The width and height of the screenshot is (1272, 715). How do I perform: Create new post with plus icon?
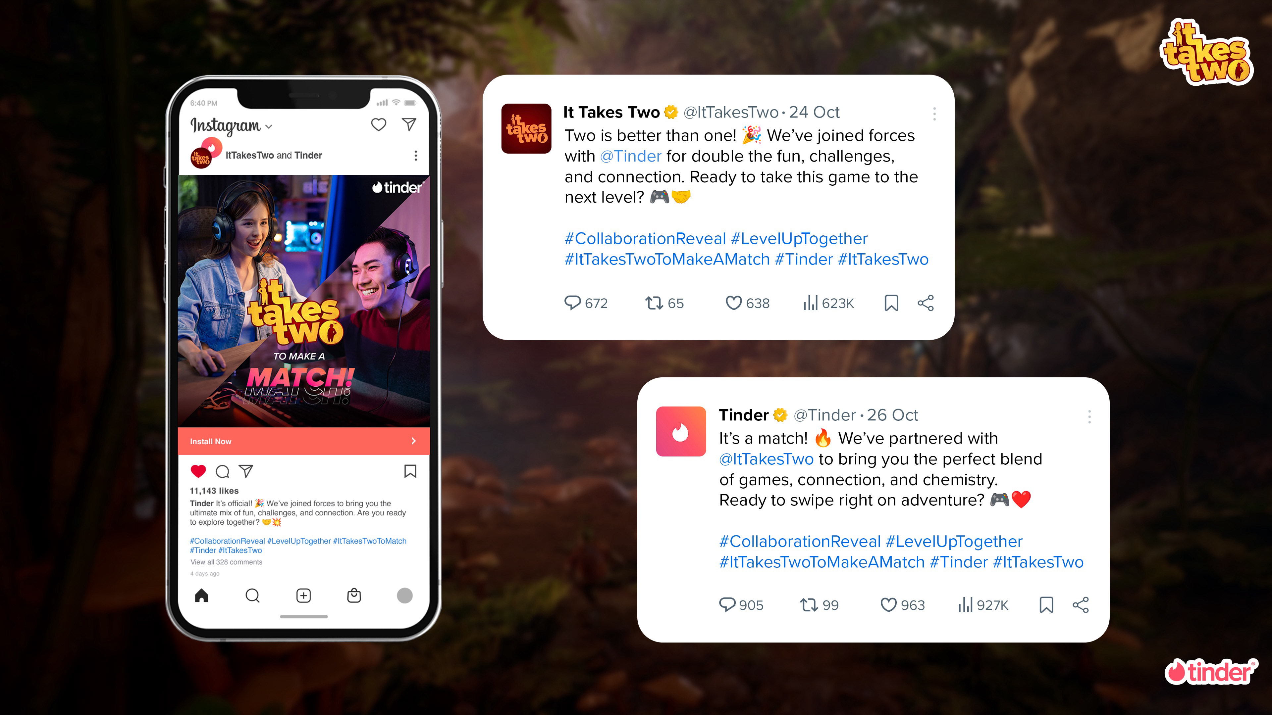(303, 596)
